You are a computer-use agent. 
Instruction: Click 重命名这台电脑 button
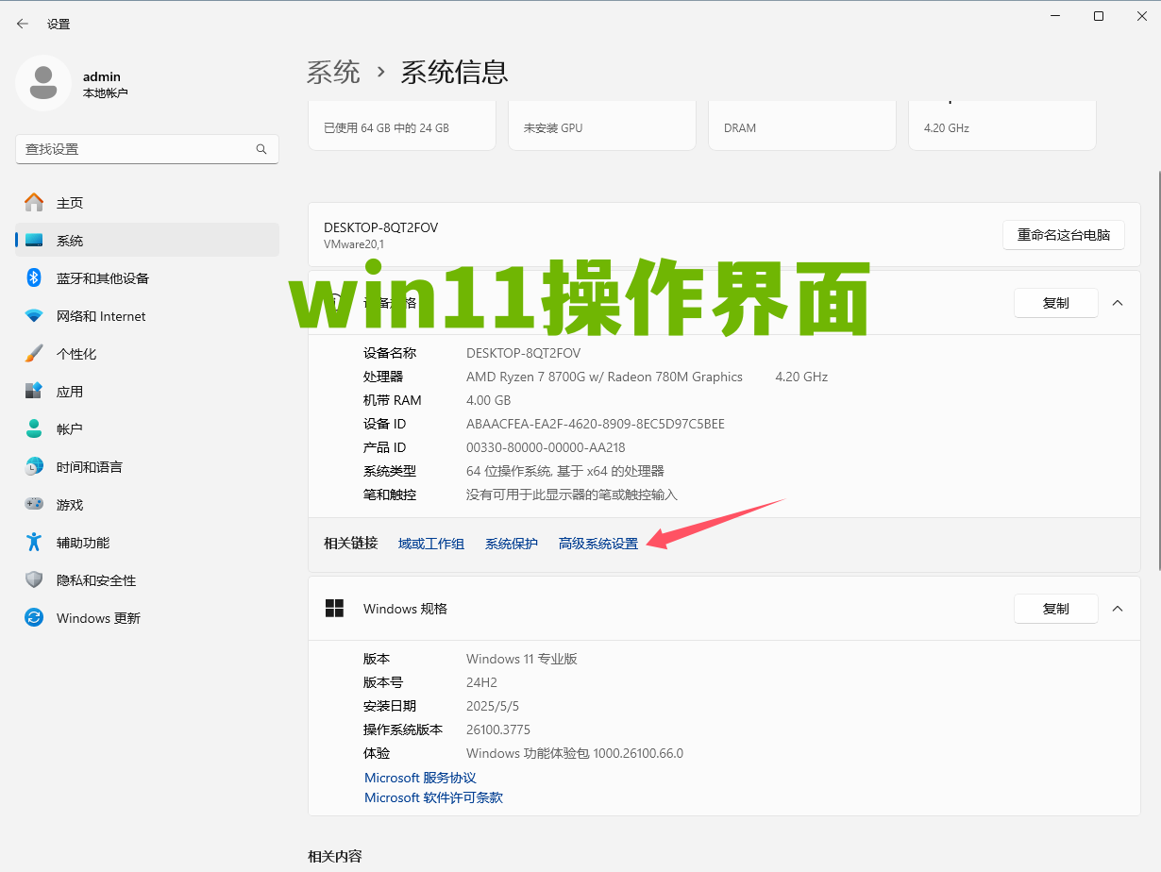pos(1064,235)
